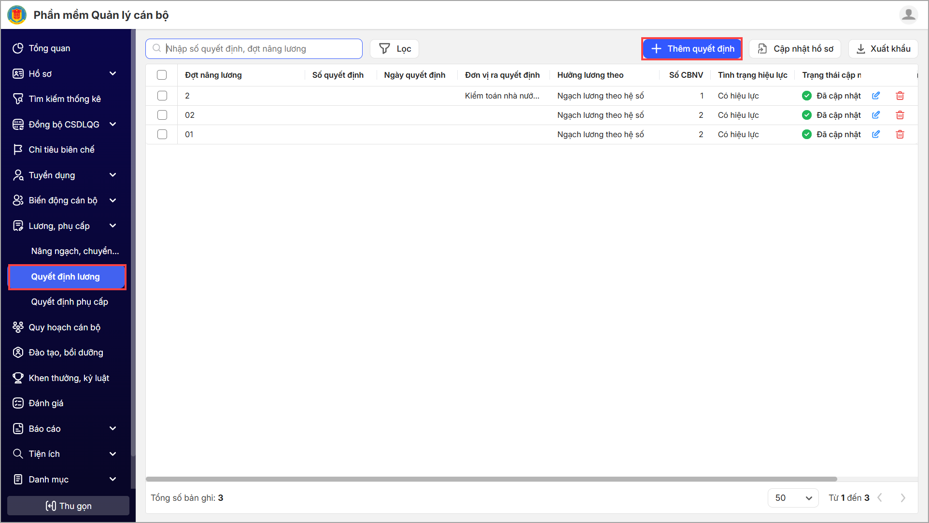This screenshot has height=523, width=929.
Task: Click edit pencil icon for row 2
Action: tap(876, 96)
